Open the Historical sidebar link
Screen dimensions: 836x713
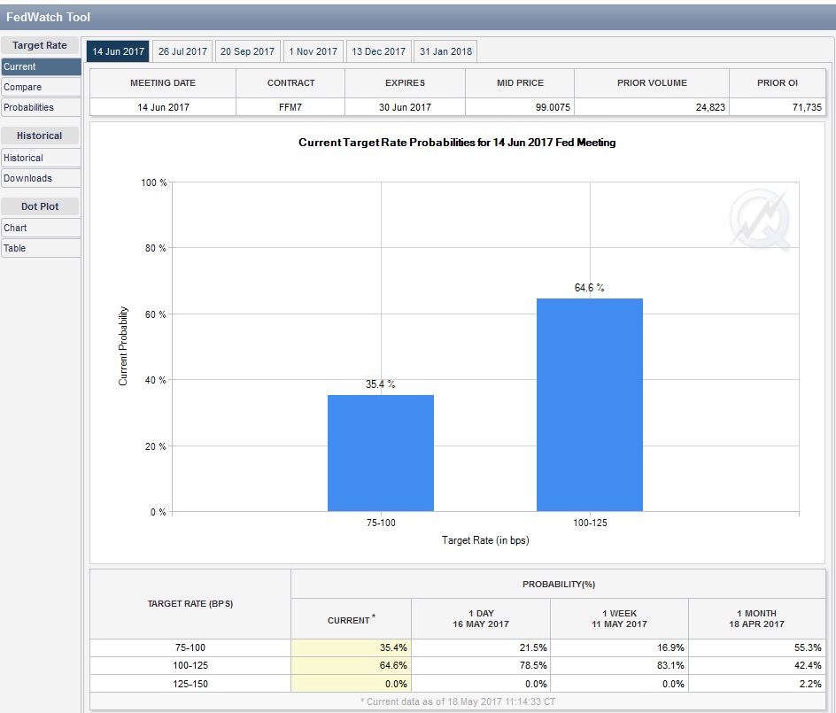coord(41,158)
